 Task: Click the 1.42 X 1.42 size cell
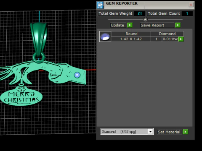pyautogui.click(x=130, y=39)
